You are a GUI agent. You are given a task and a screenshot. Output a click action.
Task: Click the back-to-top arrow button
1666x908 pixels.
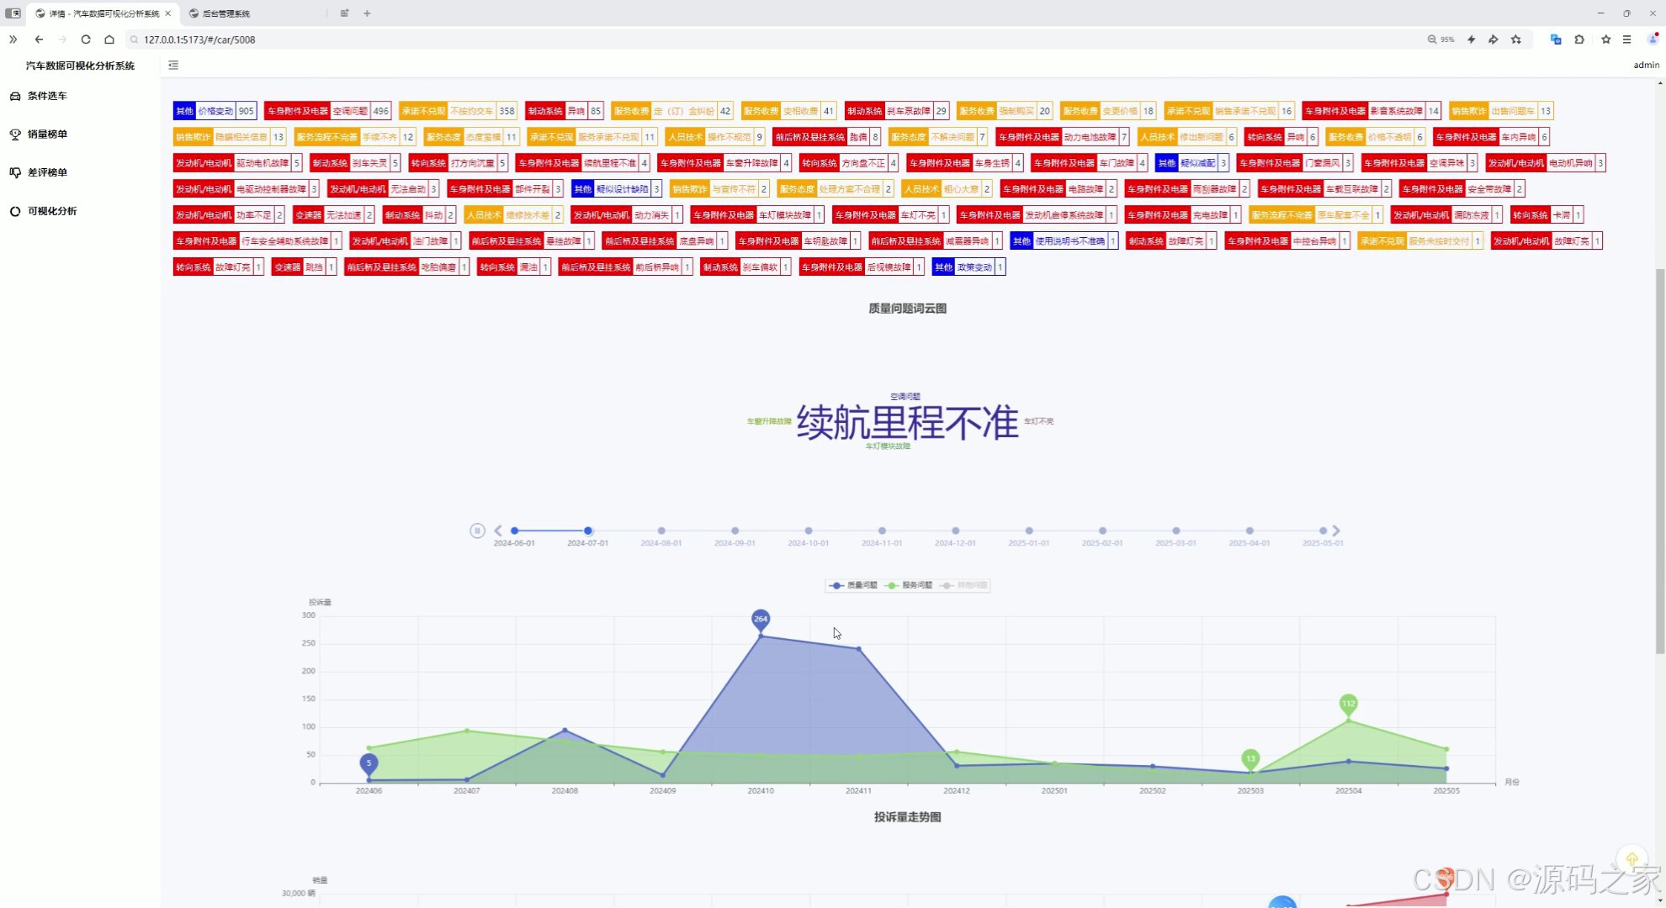(1632, 859)
